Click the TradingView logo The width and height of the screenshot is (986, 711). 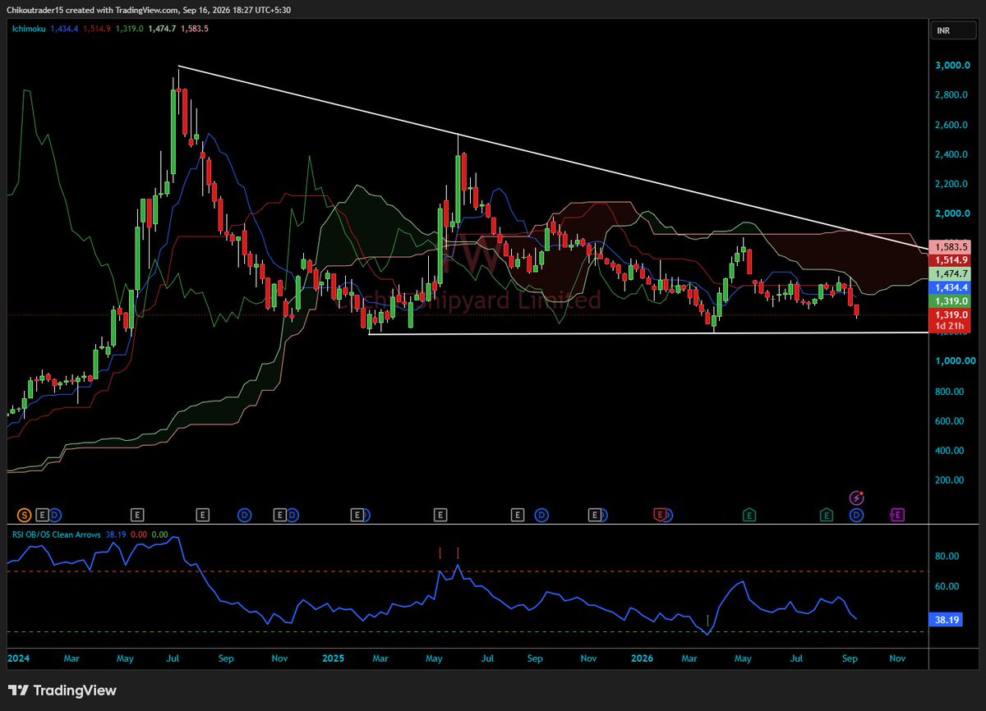tap(62, 690)
